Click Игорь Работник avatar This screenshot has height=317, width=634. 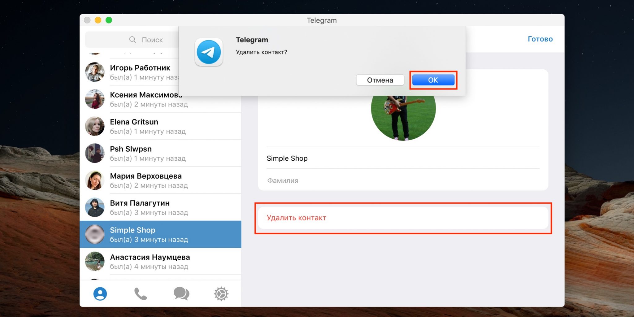95,72
